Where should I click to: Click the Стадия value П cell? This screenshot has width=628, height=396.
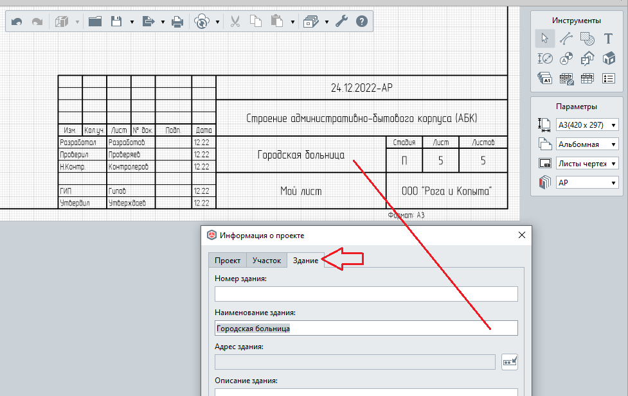tap(404, 161)
